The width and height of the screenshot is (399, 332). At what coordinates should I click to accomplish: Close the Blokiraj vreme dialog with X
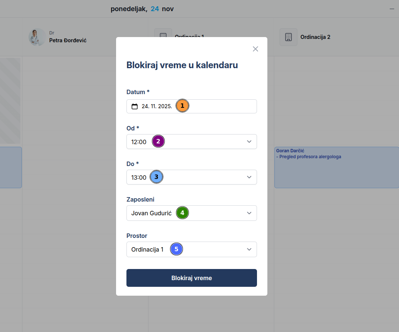pos(255,49)
